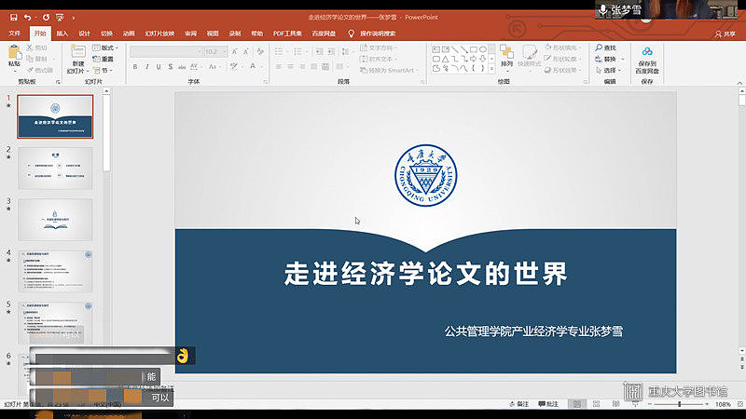746x419 pixels.
Task: Click the numbered list icon
Action: click(x=297, y=51)
